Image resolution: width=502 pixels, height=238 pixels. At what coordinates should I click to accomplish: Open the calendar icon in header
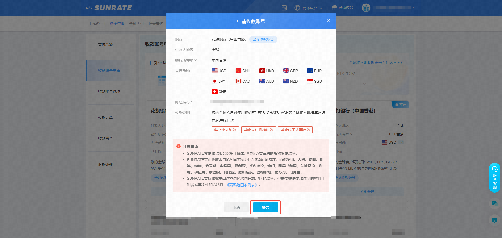pyautogui.click(x=284, y=8)
